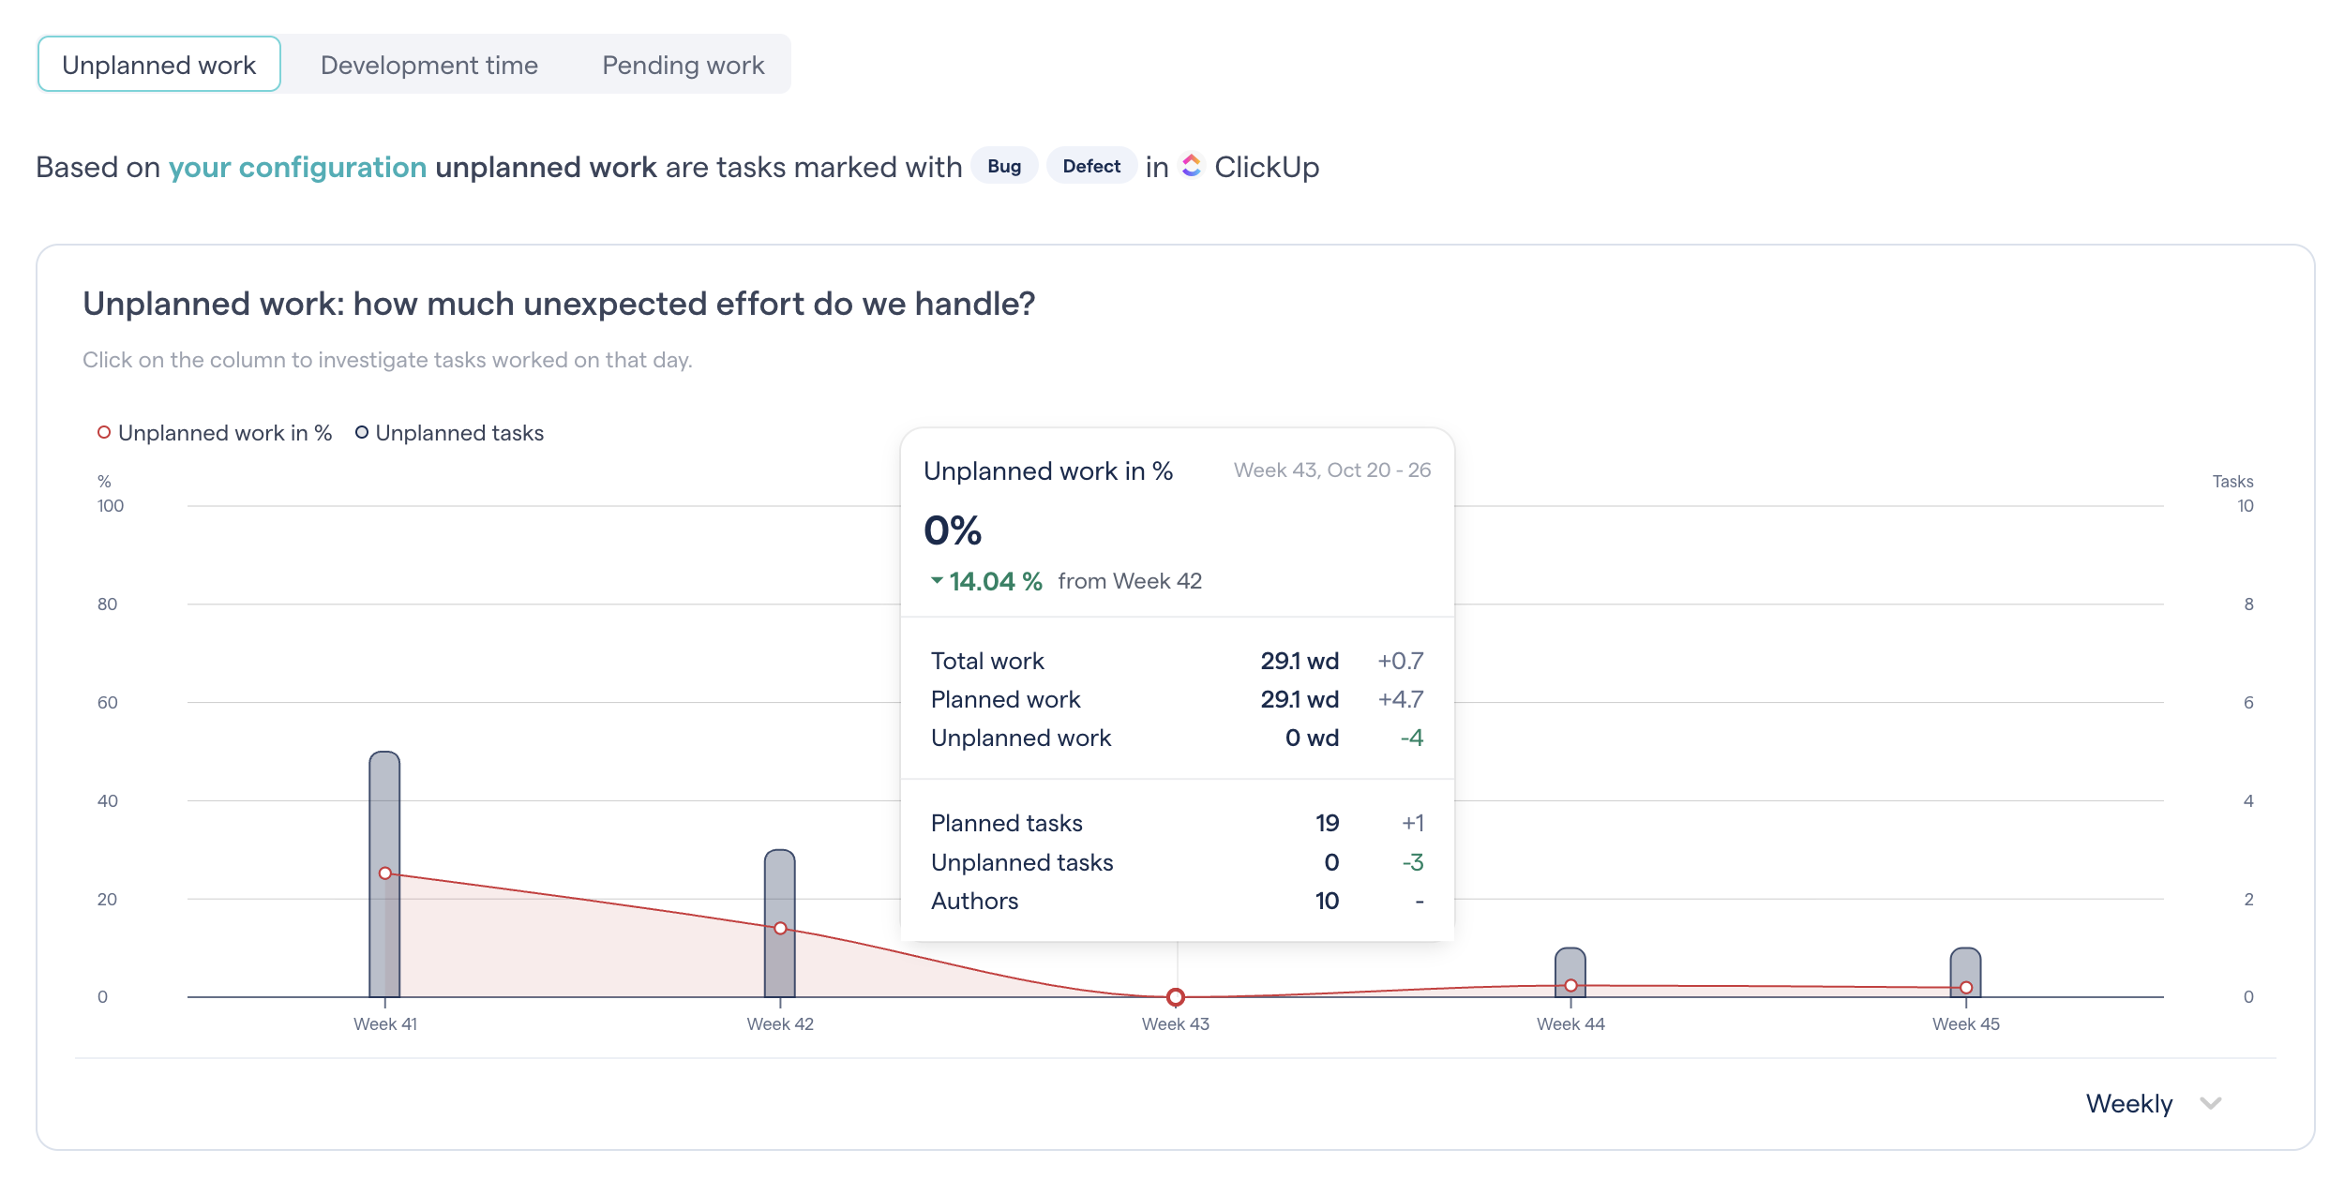
Task: Open the your configuration link
Action: click(x=297, y=166)
